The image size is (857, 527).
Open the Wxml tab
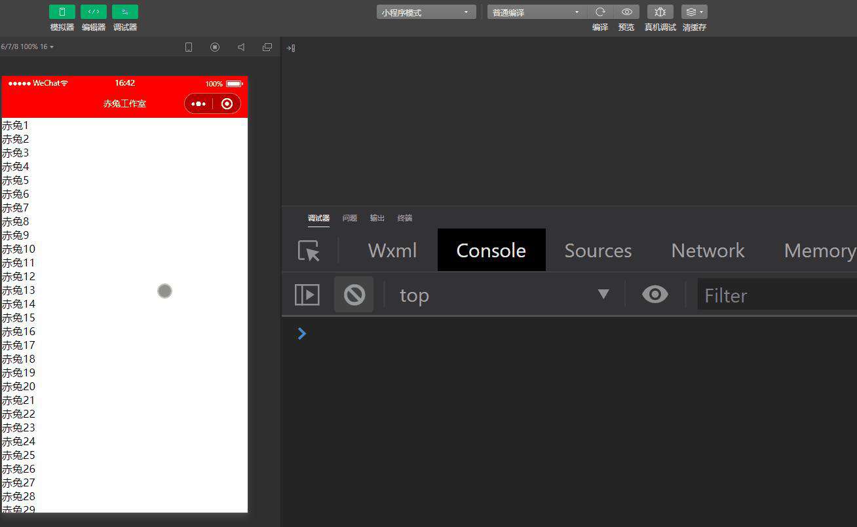[x=392, y=251]
